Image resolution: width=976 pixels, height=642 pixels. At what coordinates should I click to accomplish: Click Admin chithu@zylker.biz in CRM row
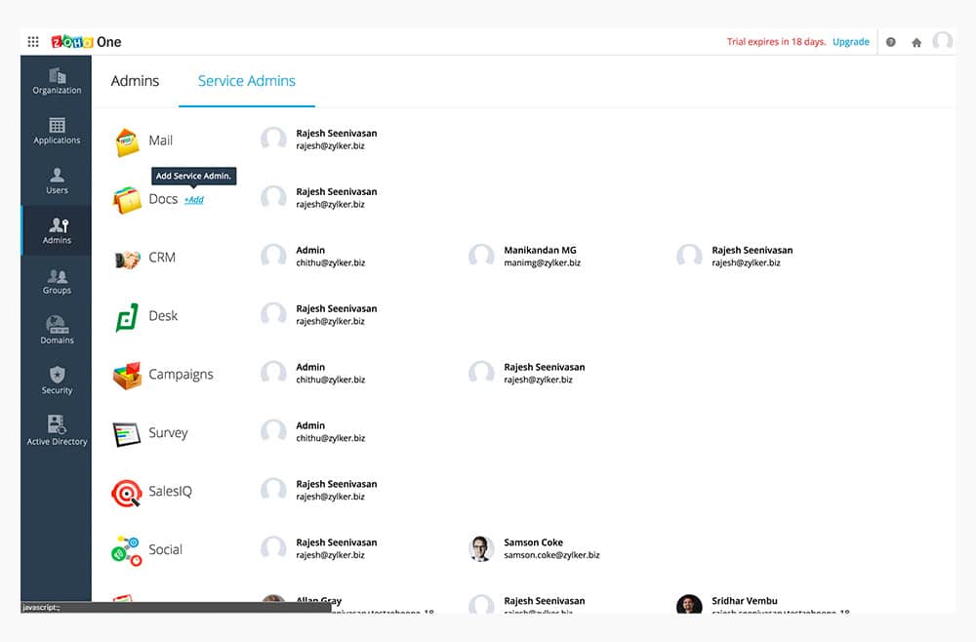click(x=331, y=257)
